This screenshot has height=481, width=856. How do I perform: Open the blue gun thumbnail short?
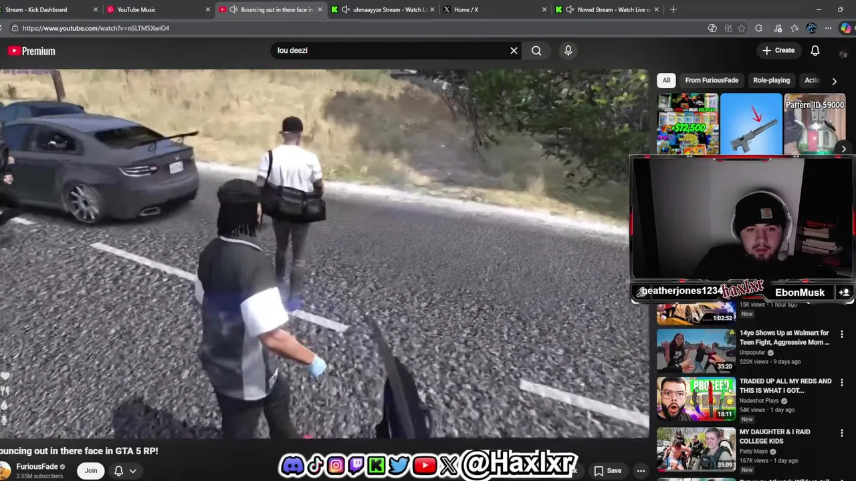click(751, 124)
